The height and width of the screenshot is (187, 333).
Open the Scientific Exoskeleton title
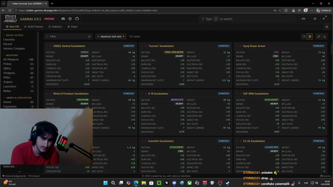(x=161, y=141)
